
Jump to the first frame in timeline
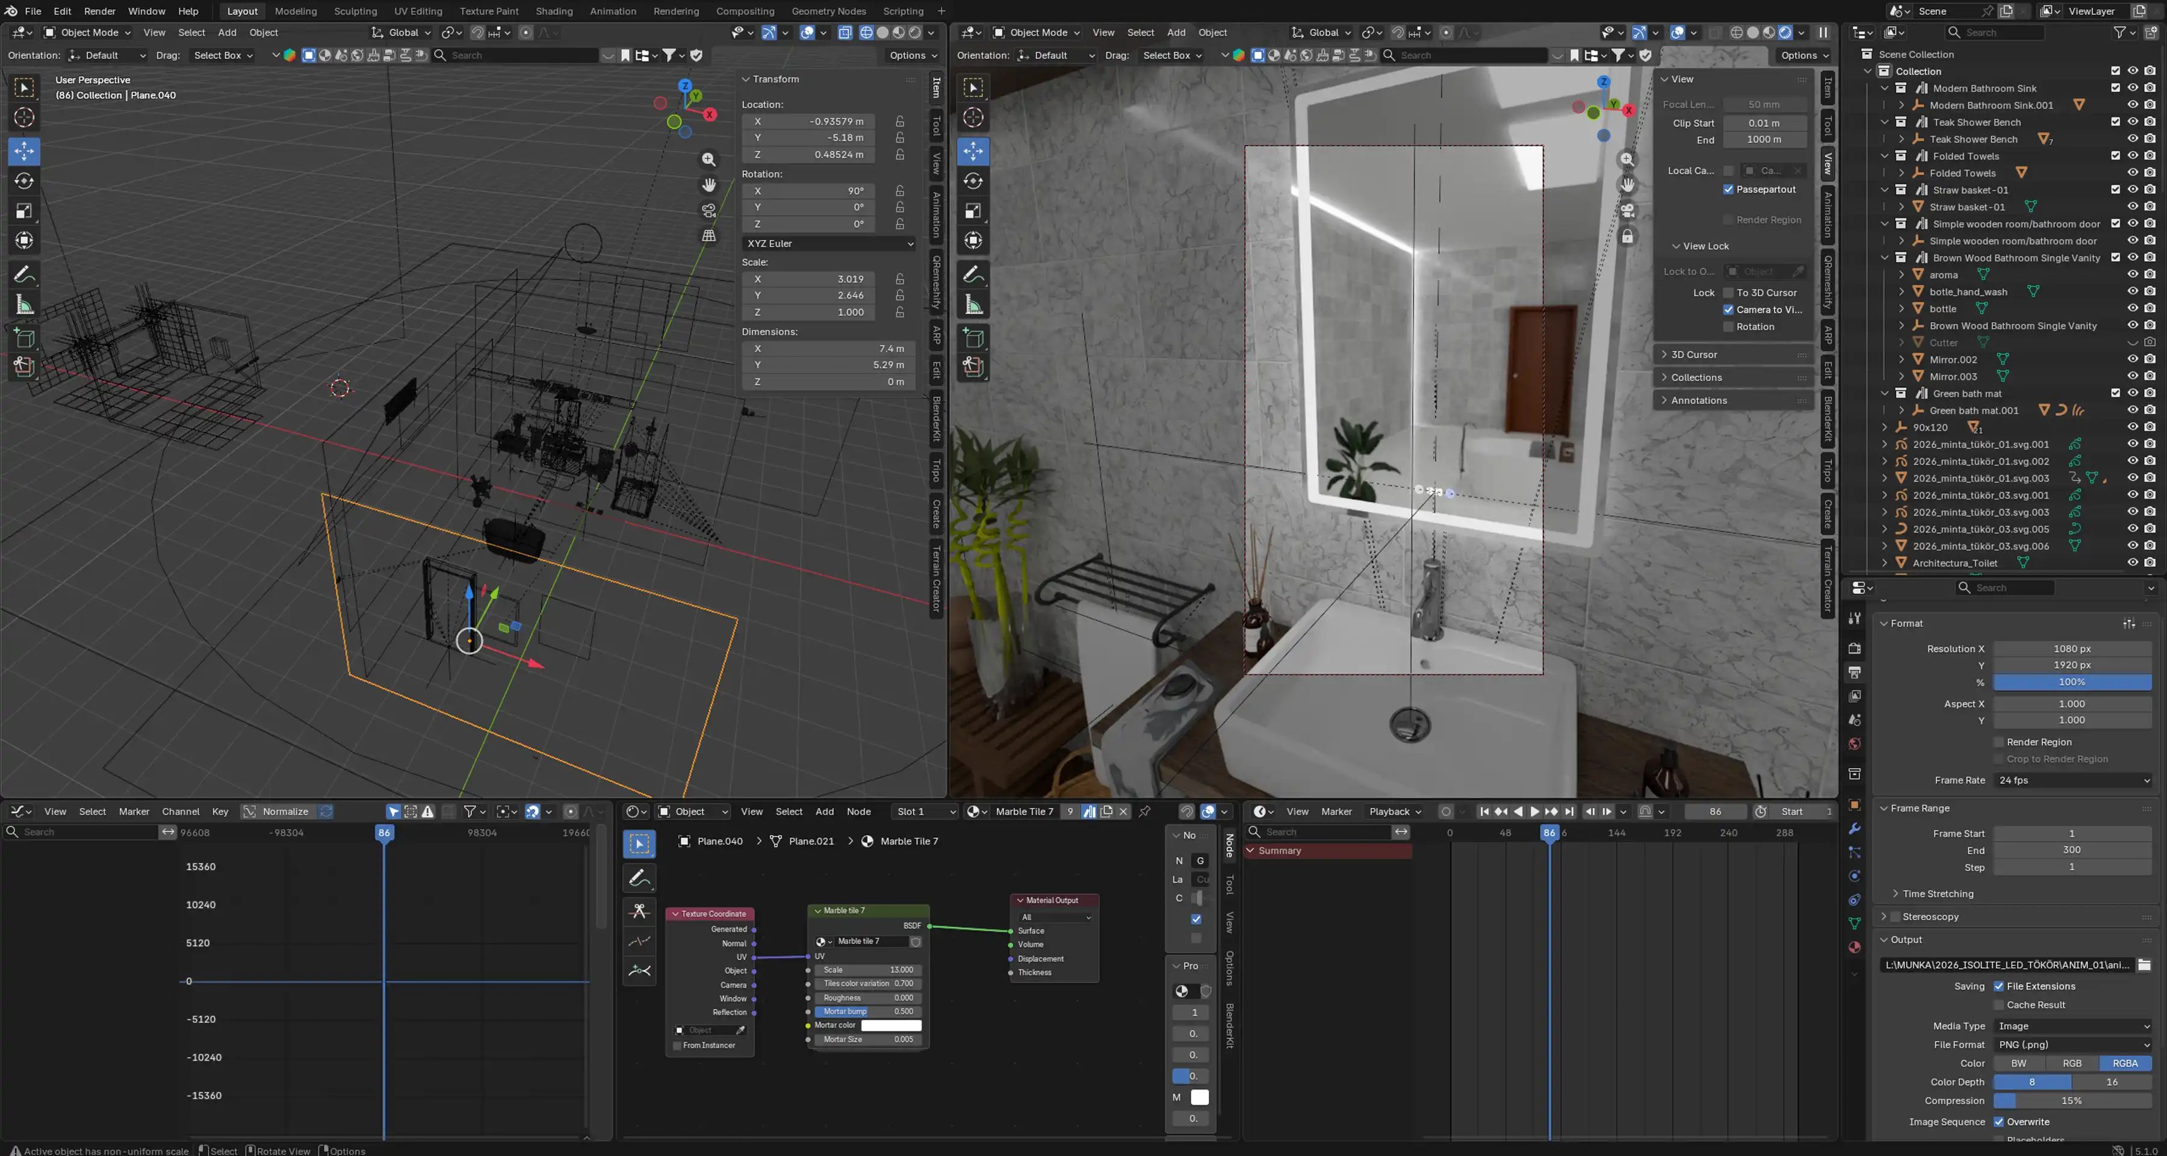1485,812
